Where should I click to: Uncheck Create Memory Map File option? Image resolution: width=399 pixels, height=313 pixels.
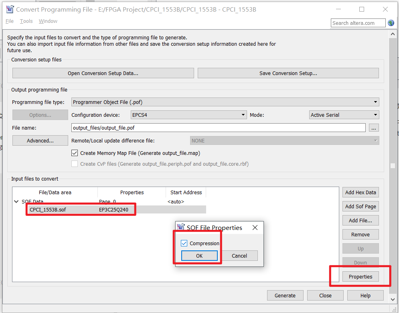[x=75, y=153]
